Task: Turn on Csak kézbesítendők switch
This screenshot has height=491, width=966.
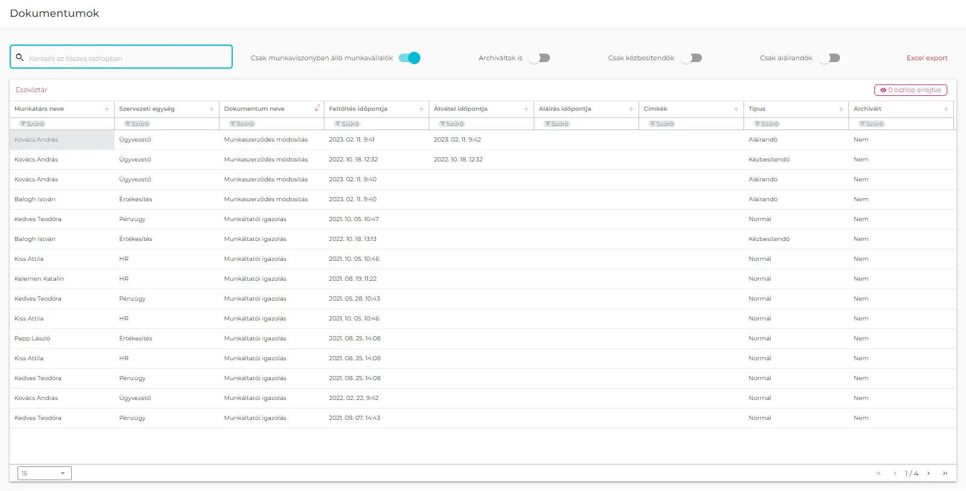Action: click(691, 58)
